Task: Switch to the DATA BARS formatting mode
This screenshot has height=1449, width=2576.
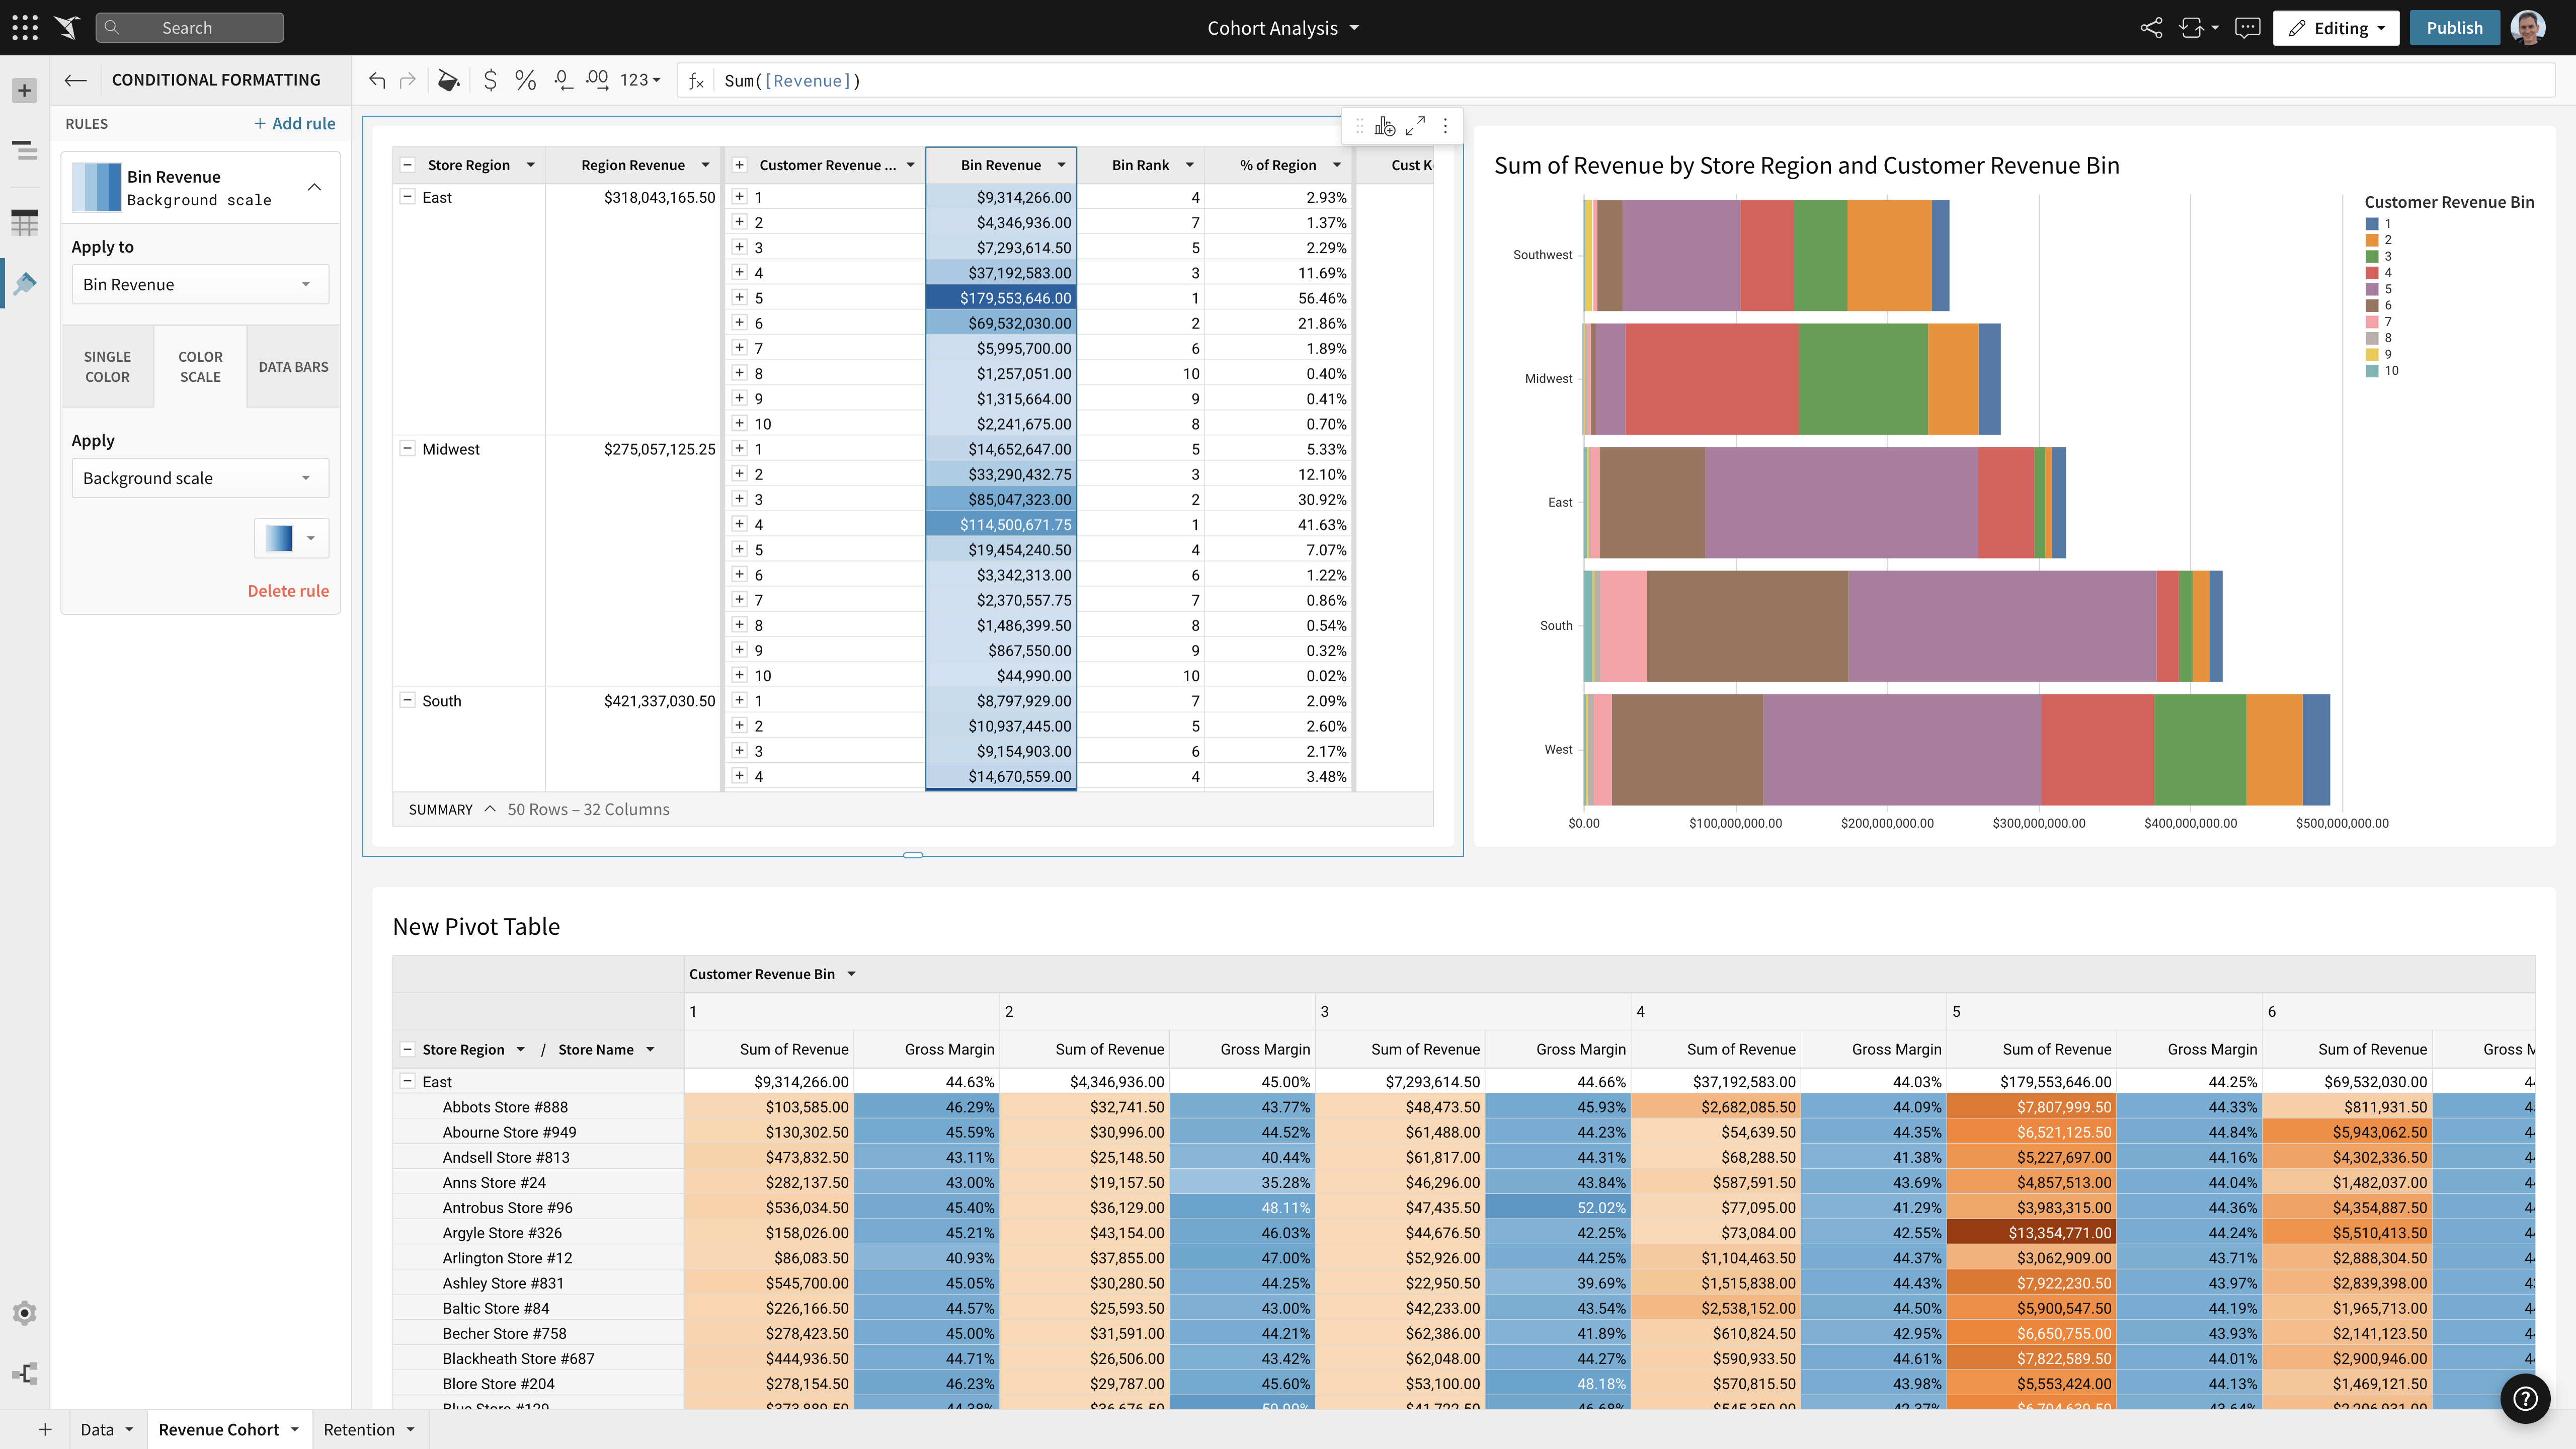Action: (293, 366)
